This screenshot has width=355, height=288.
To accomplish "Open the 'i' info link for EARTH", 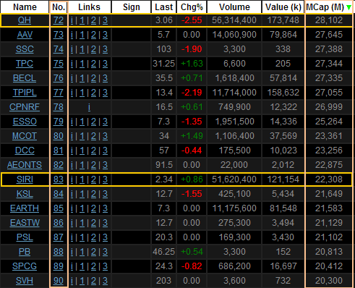I will point(72,208).
